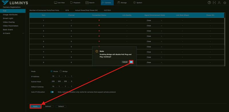Open Smart Light settings

[x=8, y=18]
